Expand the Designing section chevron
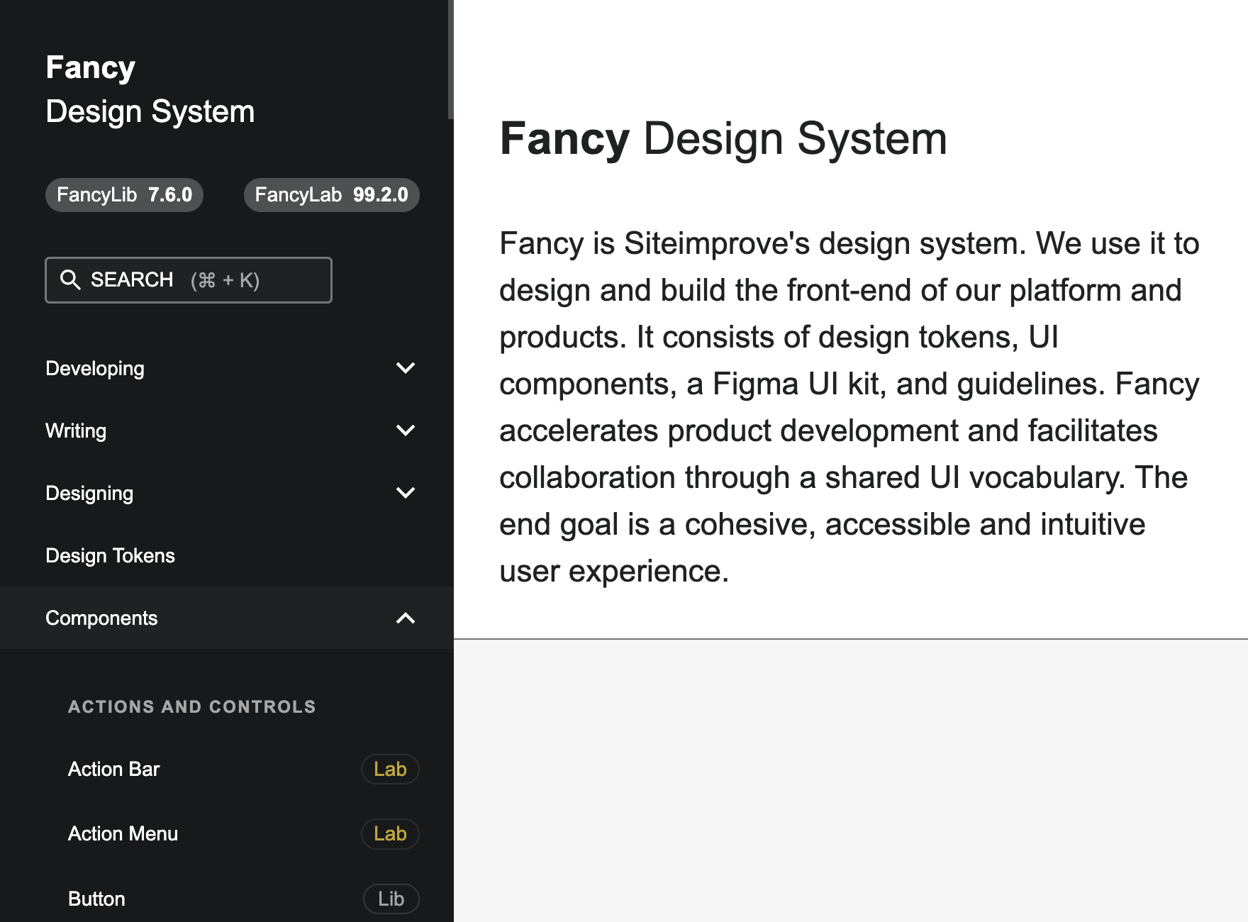Viewport: 1248px width, 922px height. tap(406, 493)
